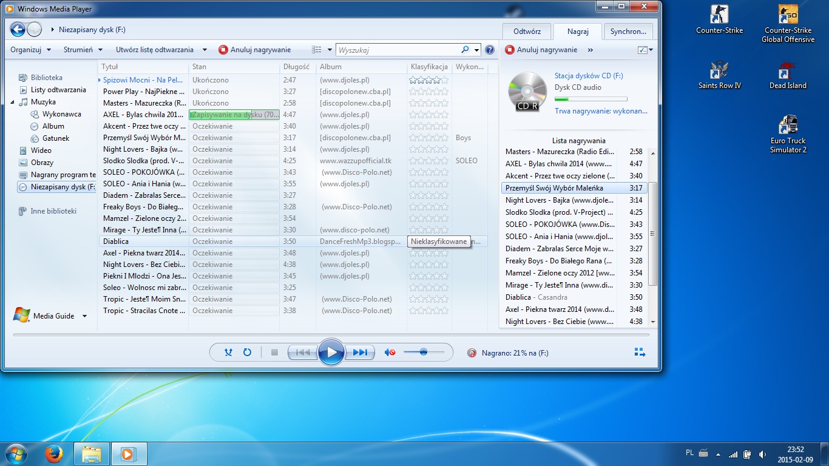Switch to Now Playing view icon

point(640,352)
